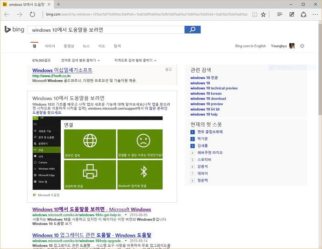Open Windows 이십일세기소프트 ad link
Screen dimensions: 322x249
[62, 70]
